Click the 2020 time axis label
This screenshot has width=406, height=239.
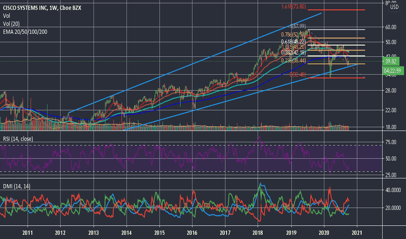coord(324,233)
